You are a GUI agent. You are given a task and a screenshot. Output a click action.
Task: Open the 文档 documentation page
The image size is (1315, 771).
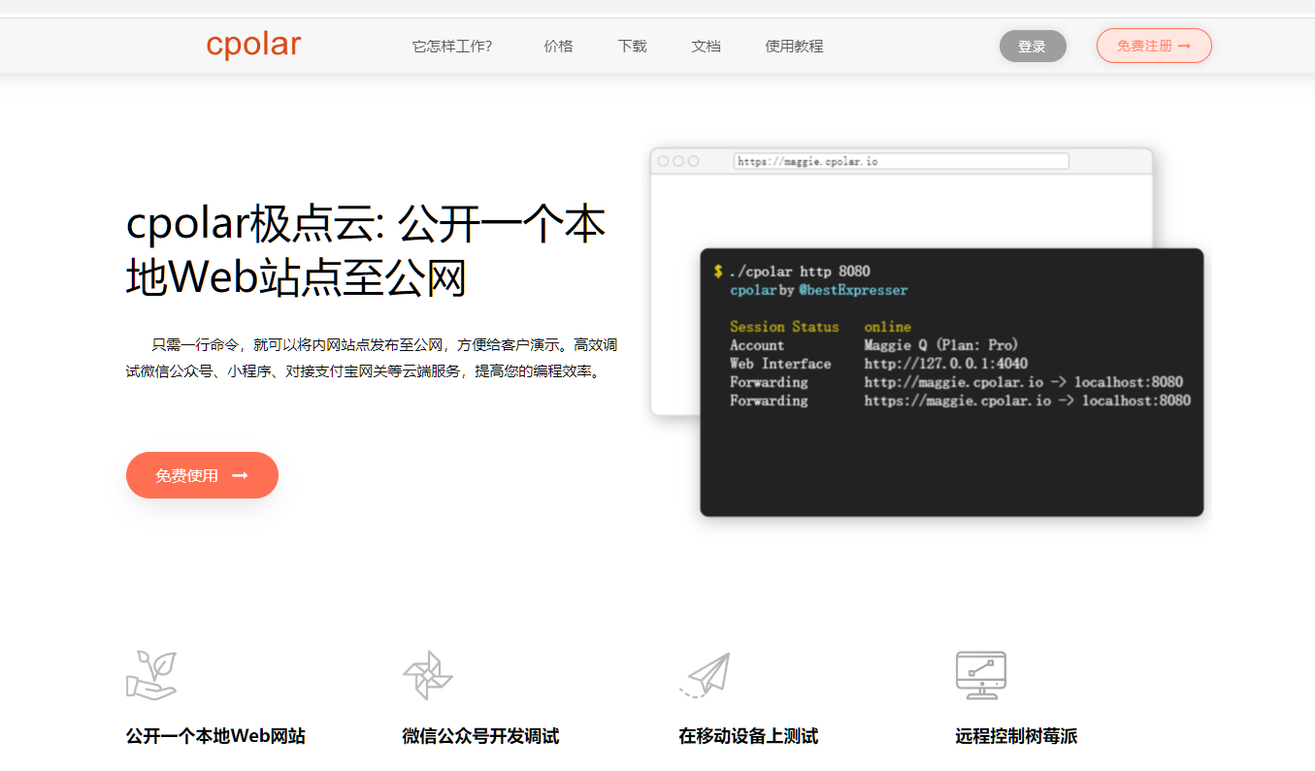pyautogui.click(x=706, y=46)
